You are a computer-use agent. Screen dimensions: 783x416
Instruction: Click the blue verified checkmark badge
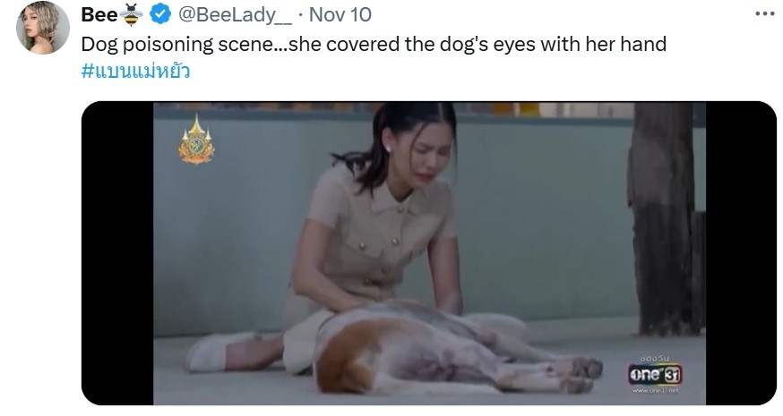click(160, 14)
